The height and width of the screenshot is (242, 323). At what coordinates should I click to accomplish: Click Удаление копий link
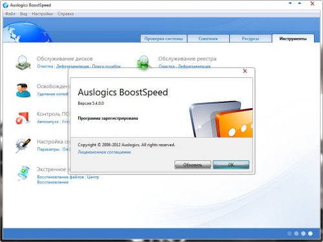click(52, 94)
